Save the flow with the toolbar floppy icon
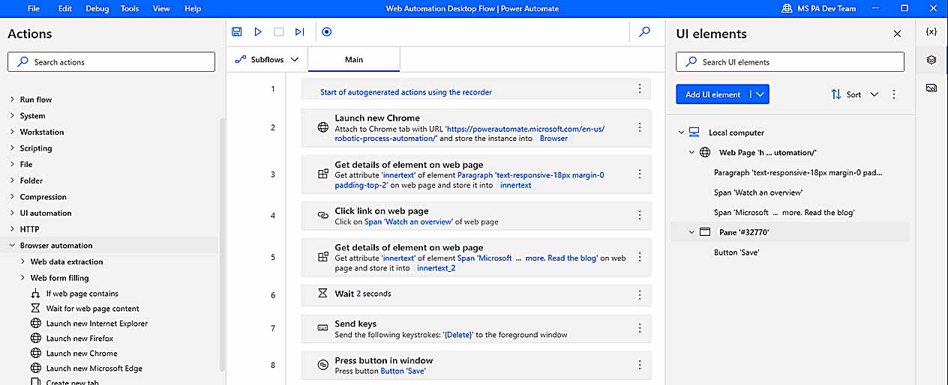The height and width of the screenshot is (385, 948). tap(237, 32)
